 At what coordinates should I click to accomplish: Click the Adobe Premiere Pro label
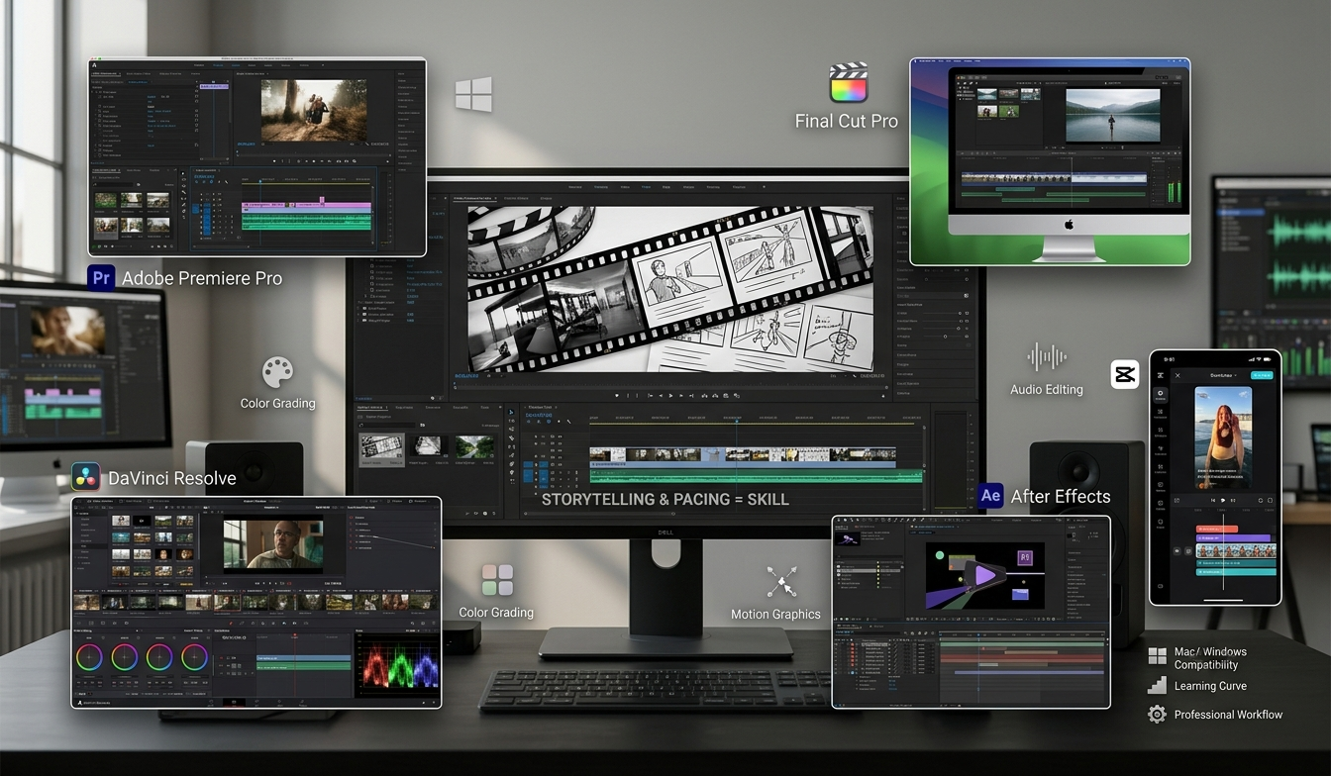202,278
